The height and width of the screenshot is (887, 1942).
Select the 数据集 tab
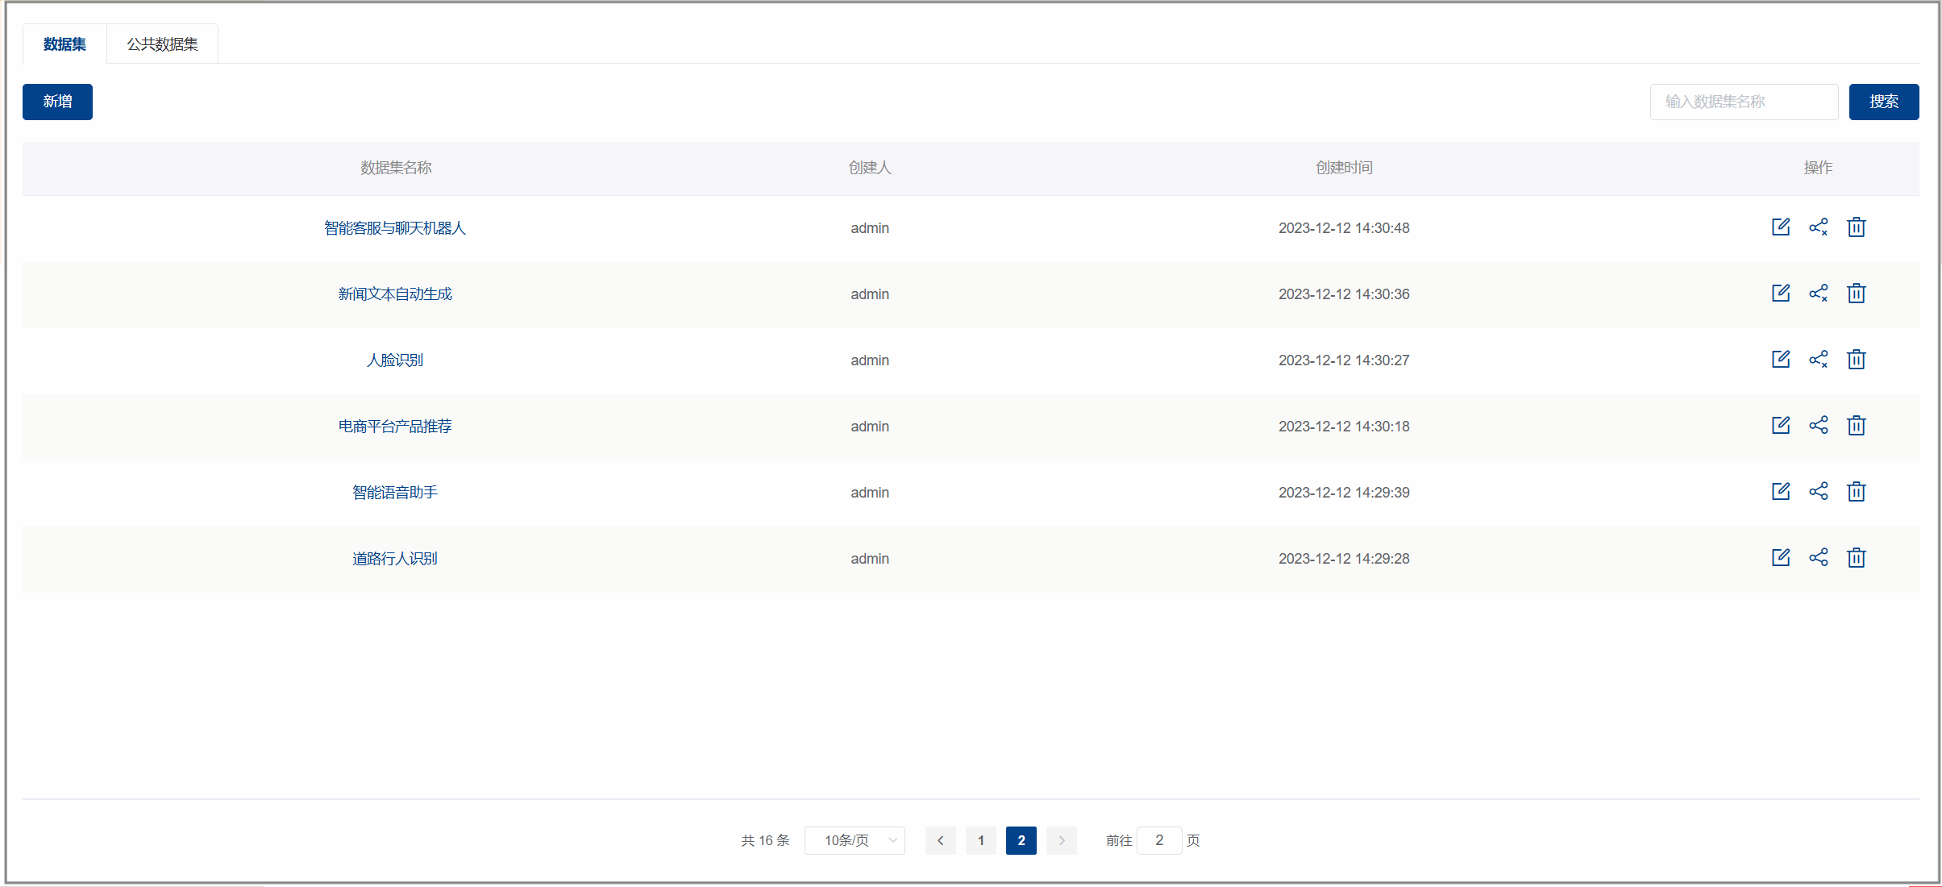coord(64,44)
